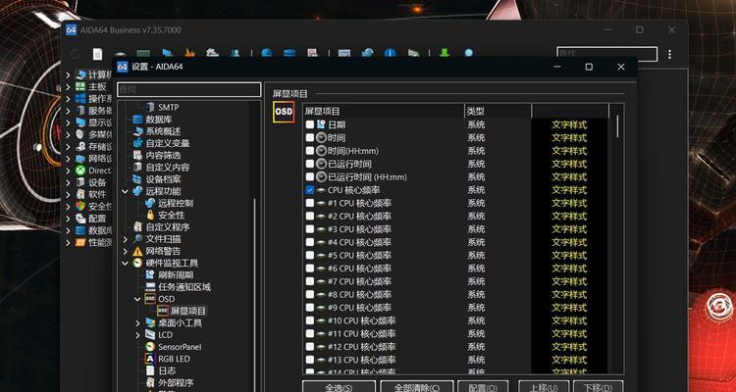
Task: Collapse the 远程功能 tree node
Action: click(125, 191)
